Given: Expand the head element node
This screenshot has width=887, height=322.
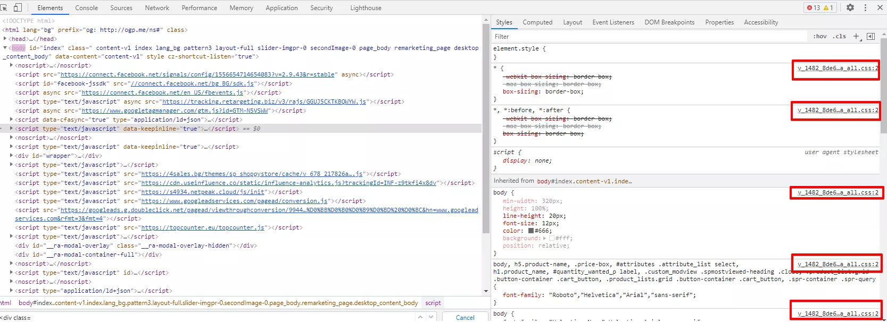Looking at the screenshot, I should point(5,39).
